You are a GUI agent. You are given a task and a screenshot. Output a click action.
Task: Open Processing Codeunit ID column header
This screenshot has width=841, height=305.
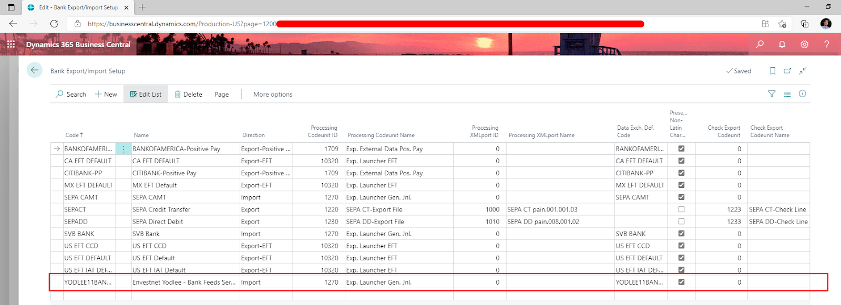pyautogui.click(x=323, y=131)
